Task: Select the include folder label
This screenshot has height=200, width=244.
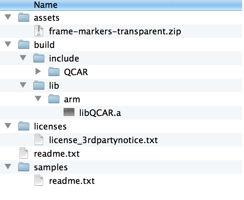Action: (64, 58)
